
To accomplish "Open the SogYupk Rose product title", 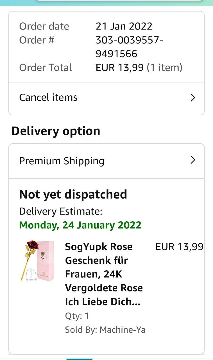I will point(104,274).
